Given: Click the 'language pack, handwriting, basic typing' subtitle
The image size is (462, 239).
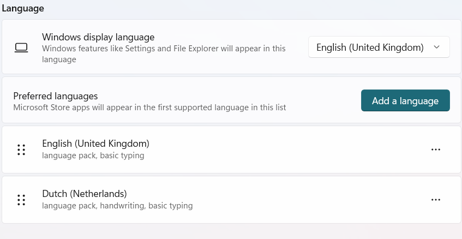Looking at the screenshot, I should pos(117,205).
